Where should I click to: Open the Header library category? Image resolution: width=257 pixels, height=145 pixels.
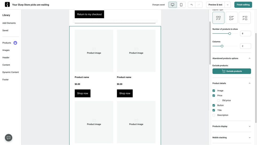tap(6, 58)
